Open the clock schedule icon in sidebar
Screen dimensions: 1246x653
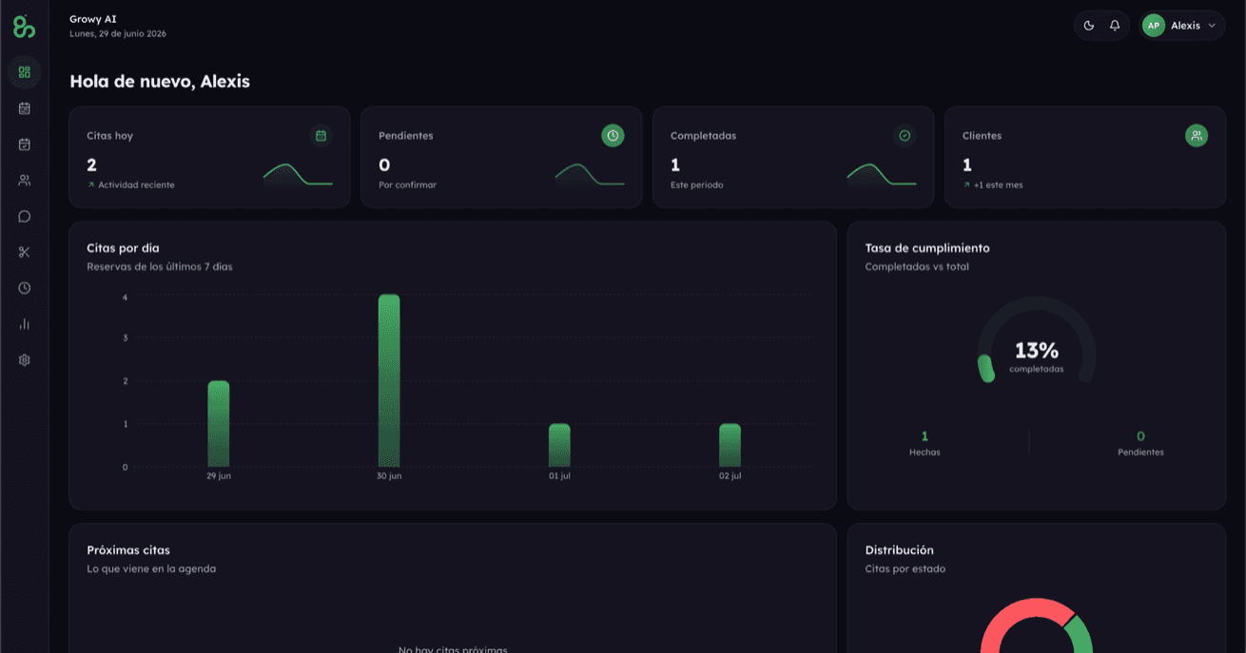tap(25, 288)
